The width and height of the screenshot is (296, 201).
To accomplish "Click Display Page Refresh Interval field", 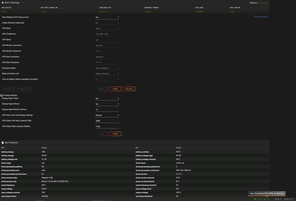I will point(107,110).
